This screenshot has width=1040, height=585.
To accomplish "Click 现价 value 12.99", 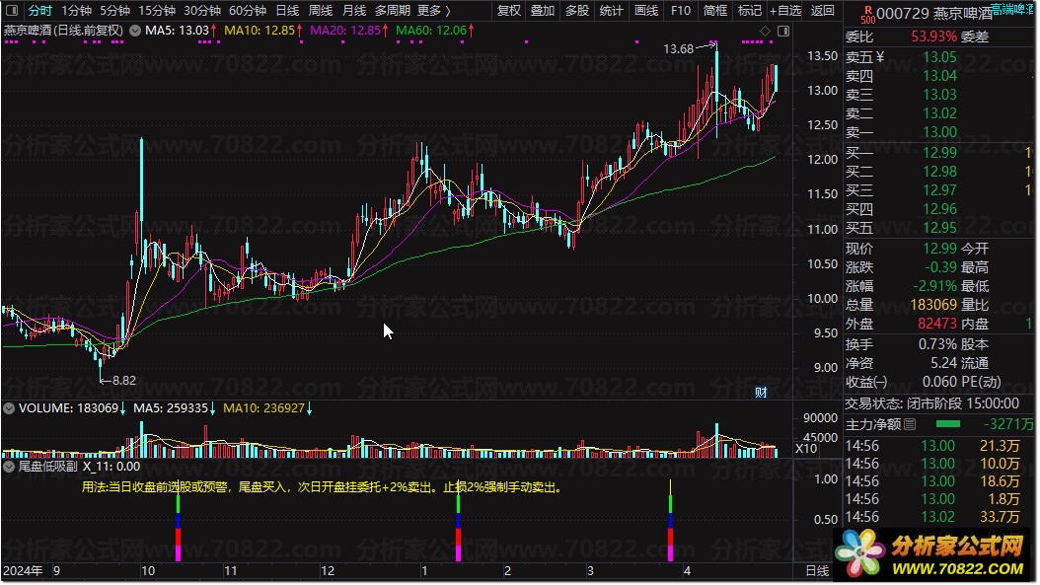I will (939, 249).
